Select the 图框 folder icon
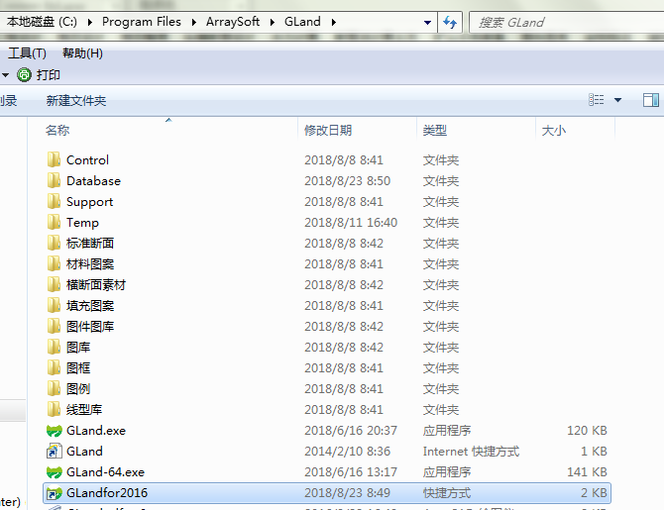Screen dimensions: 664x510 (x=54, y=367)
